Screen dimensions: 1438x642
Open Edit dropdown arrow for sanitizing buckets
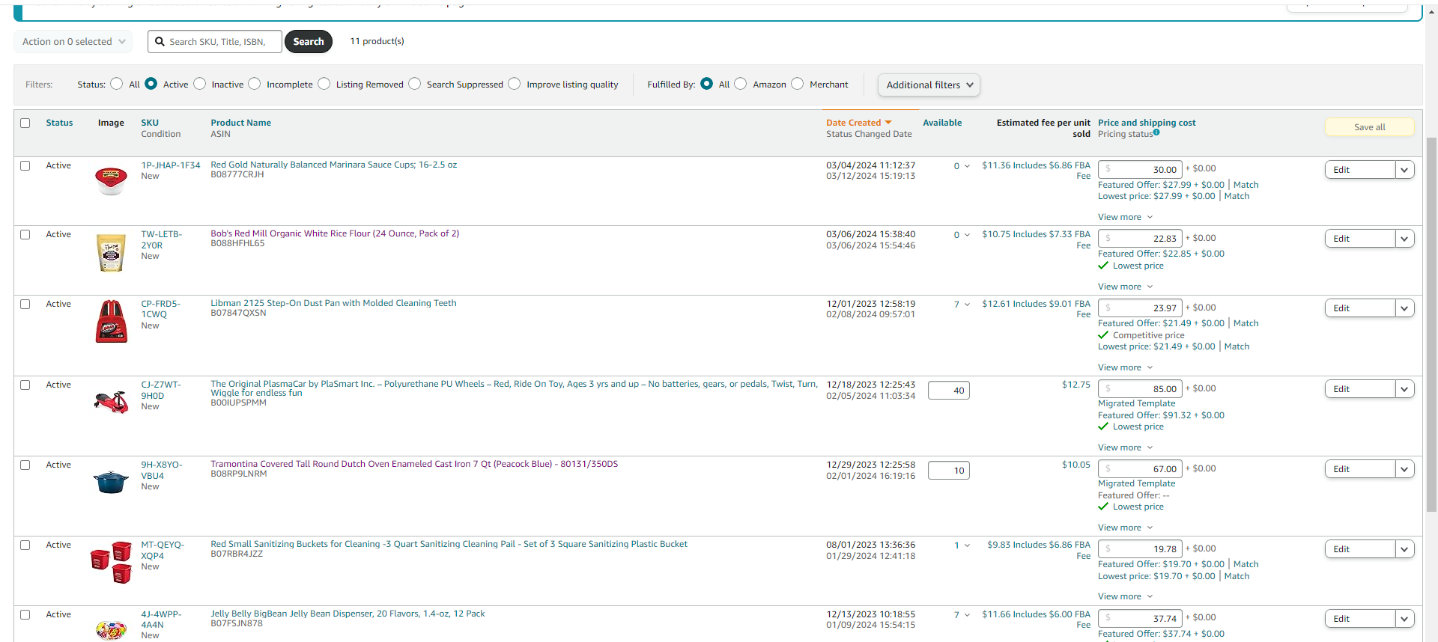[x=1405, y=549]
